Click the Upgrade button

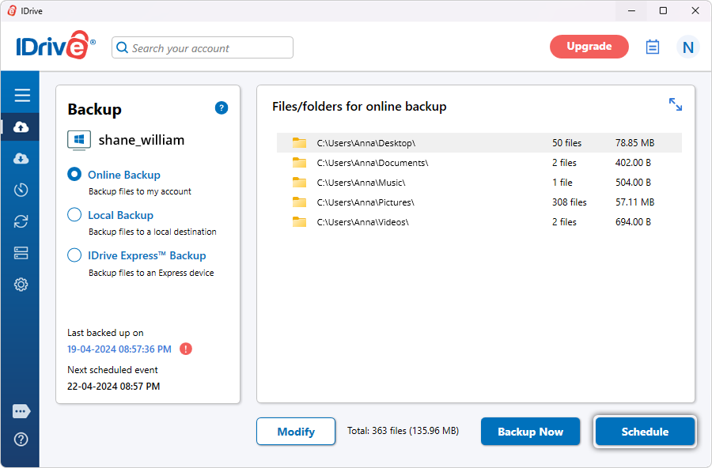(x=589, y=47)
